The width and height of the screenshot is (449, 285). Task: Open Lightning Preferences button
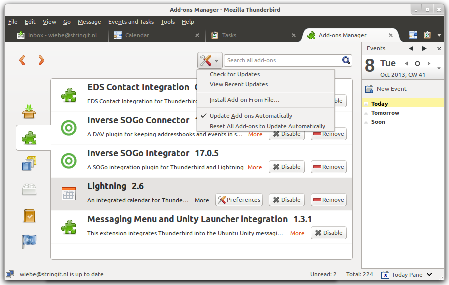[x=239, y=200]
